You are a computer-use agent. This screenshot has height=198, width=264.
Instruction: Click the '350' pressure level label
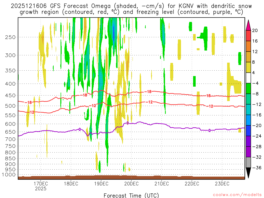pos(10,71)
